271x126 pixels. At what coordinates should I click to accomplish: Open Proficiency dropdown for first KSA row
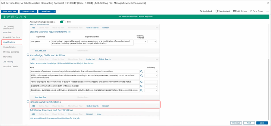click(x=152, y=72)
